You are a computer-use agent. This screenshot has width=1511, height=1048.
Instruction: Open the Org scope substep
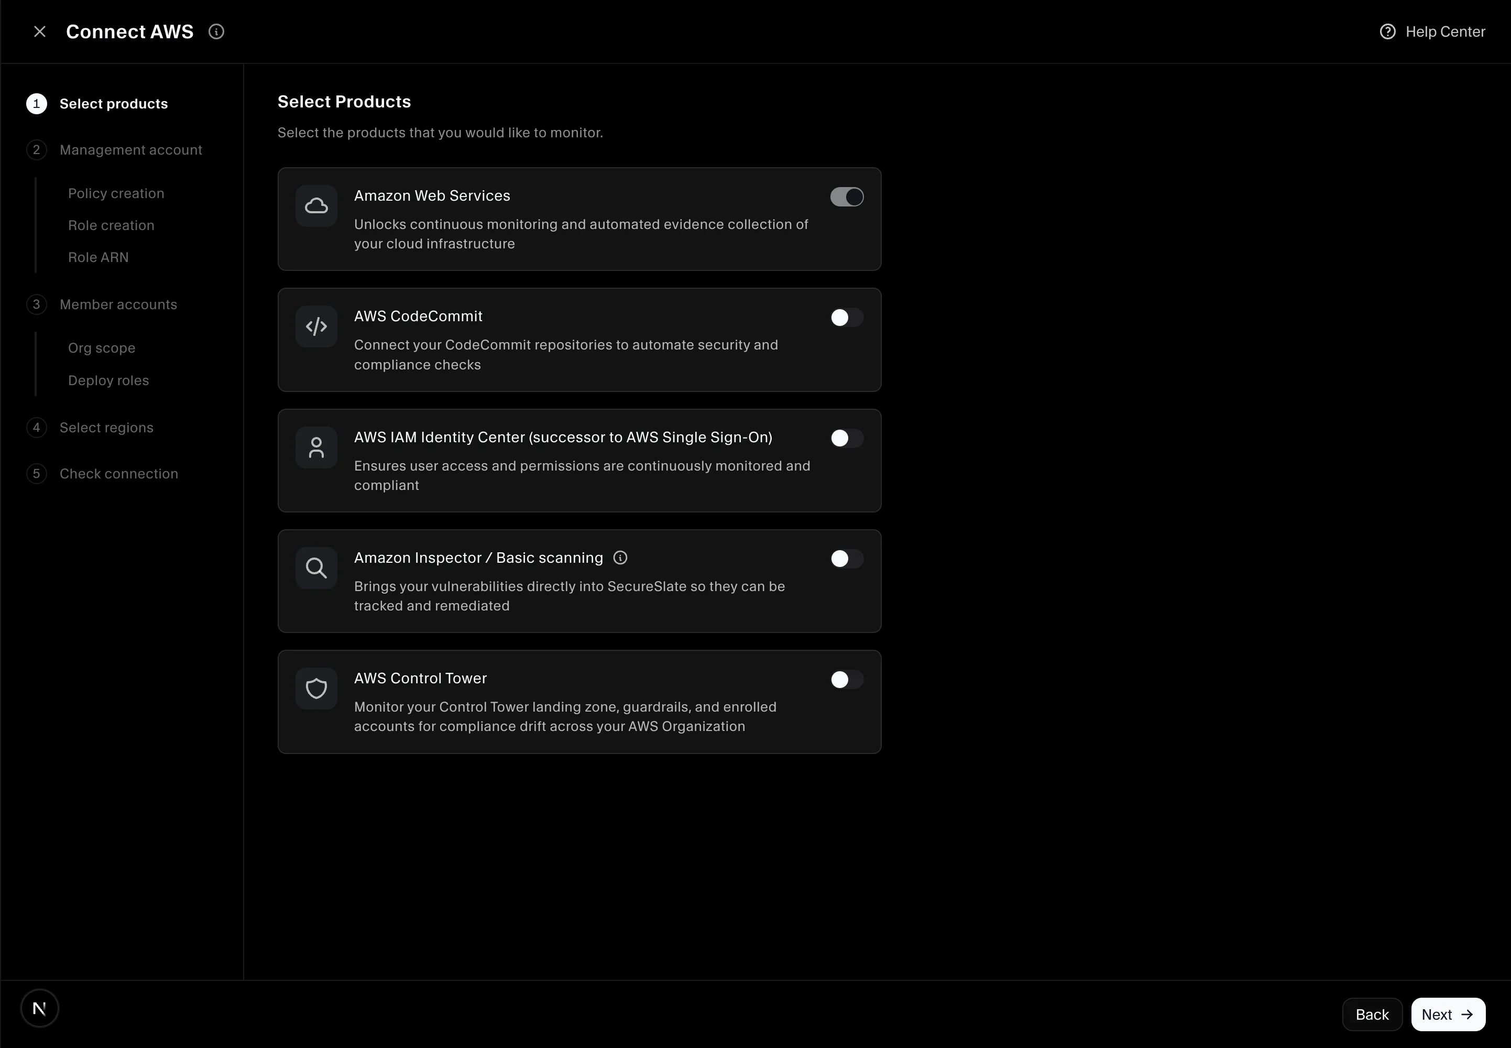tap(102, 348)
